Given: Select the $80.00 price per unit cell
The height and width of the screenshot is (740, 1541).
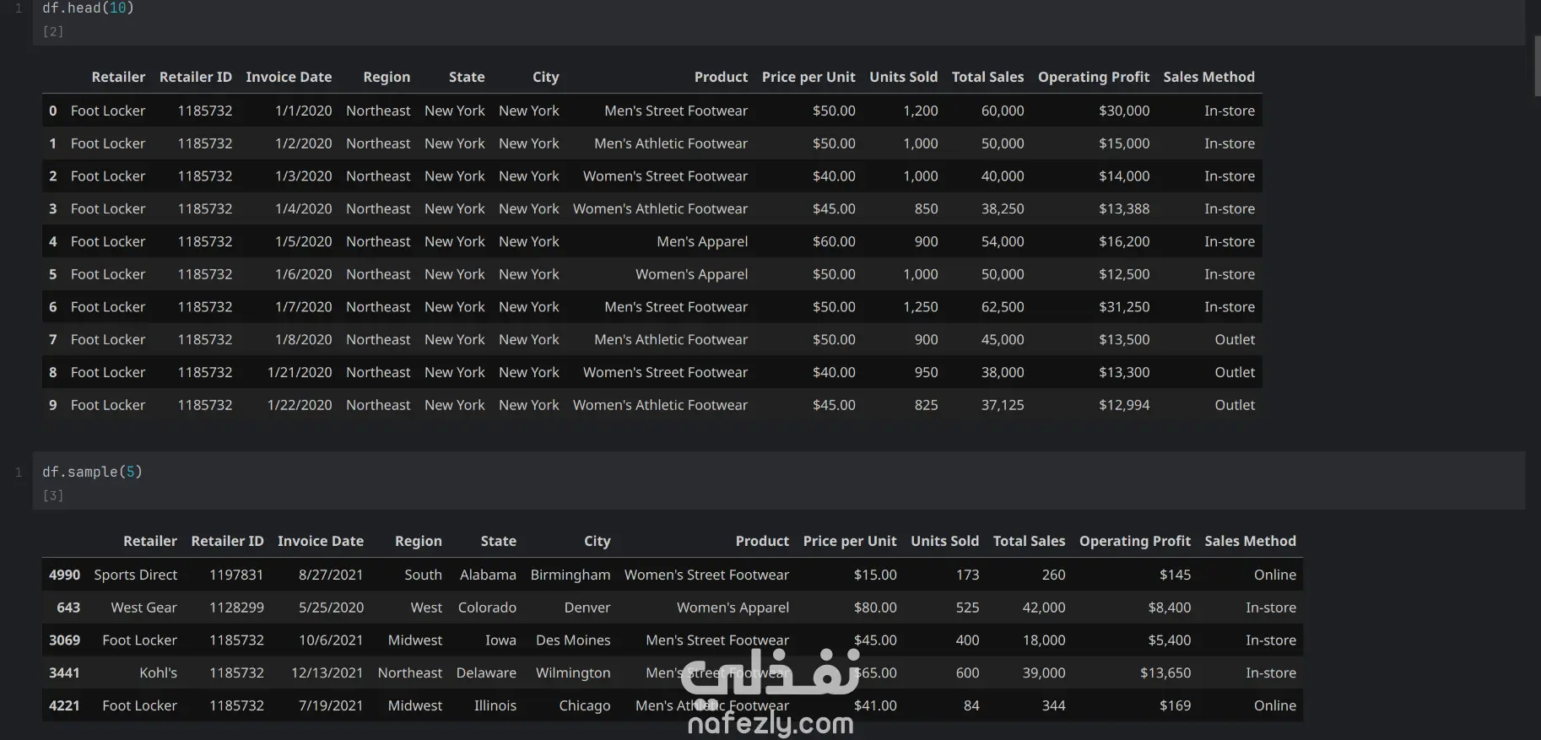Looking at the screenshot, I should [x=875, y=608].
